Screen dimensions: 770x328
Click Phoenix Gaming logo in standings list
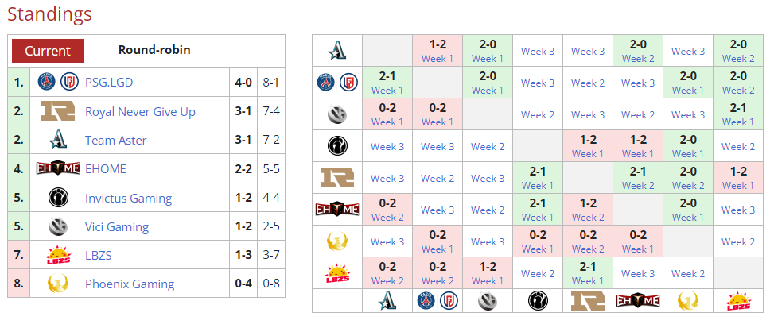click(58, 284)
